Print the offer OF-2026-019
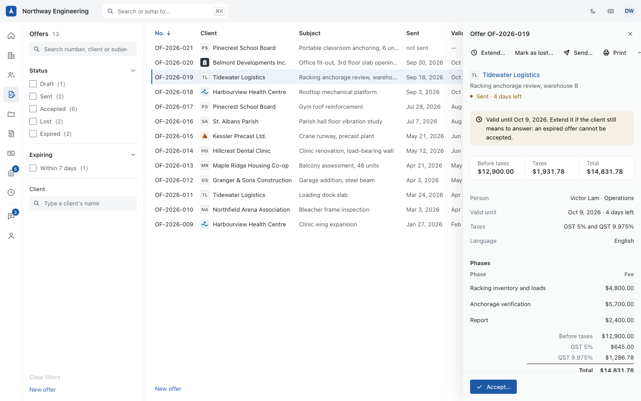 tap(615, 53)
